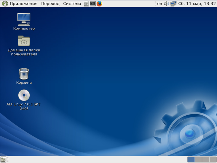The height and width of the screenshot is (163, 217).
Task: Switch to the fourth workspace
Action: click(x=213, y=159)
